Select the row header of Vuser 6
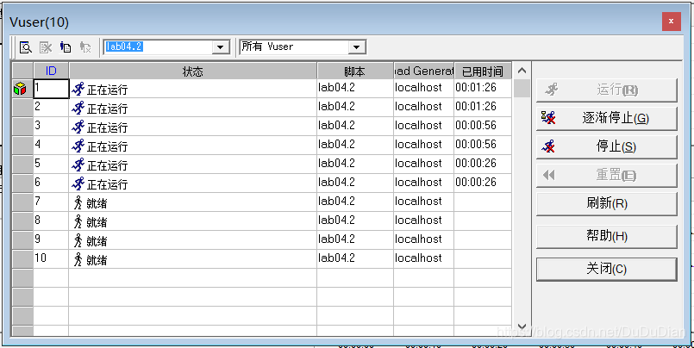Screen dimensions: 694x348 click(x=22, y=183)
